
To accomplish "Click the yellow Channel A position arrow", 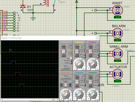I will point(73,51).
